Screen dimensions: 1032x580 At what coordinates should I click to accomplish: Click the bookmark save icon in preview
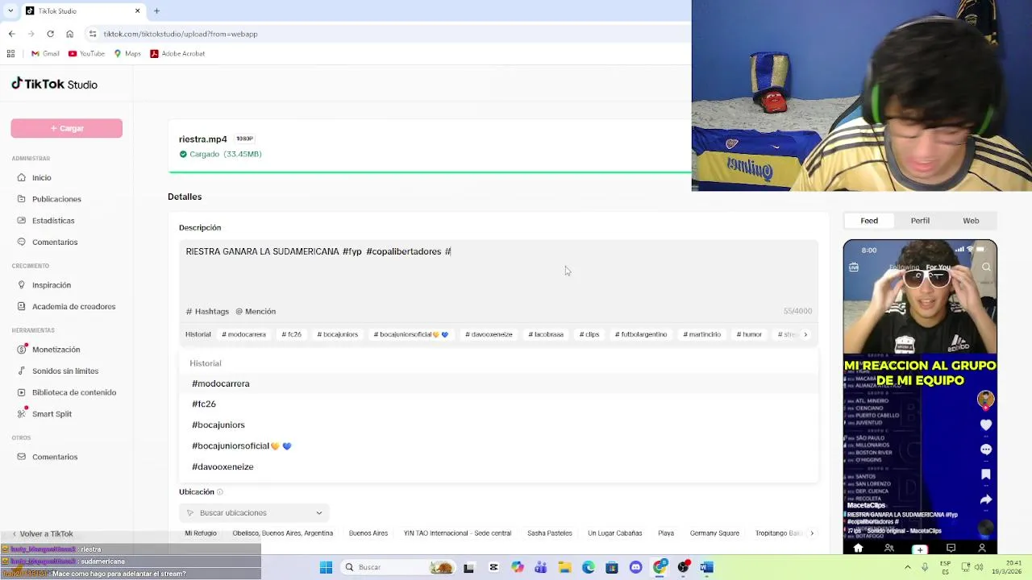985,474
